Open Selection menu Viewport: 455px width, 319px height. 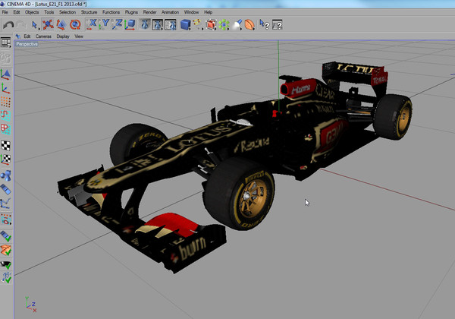tap(67, 12)
